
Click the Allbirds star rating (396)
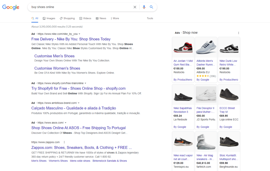(206, 76)
